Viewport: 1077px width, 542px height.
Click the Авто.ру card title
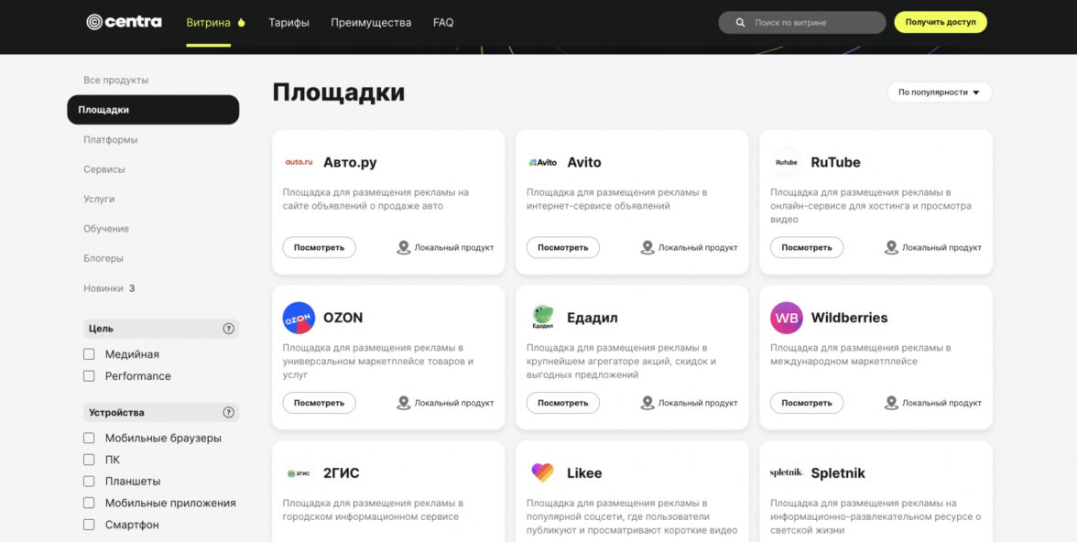point(350,163)
